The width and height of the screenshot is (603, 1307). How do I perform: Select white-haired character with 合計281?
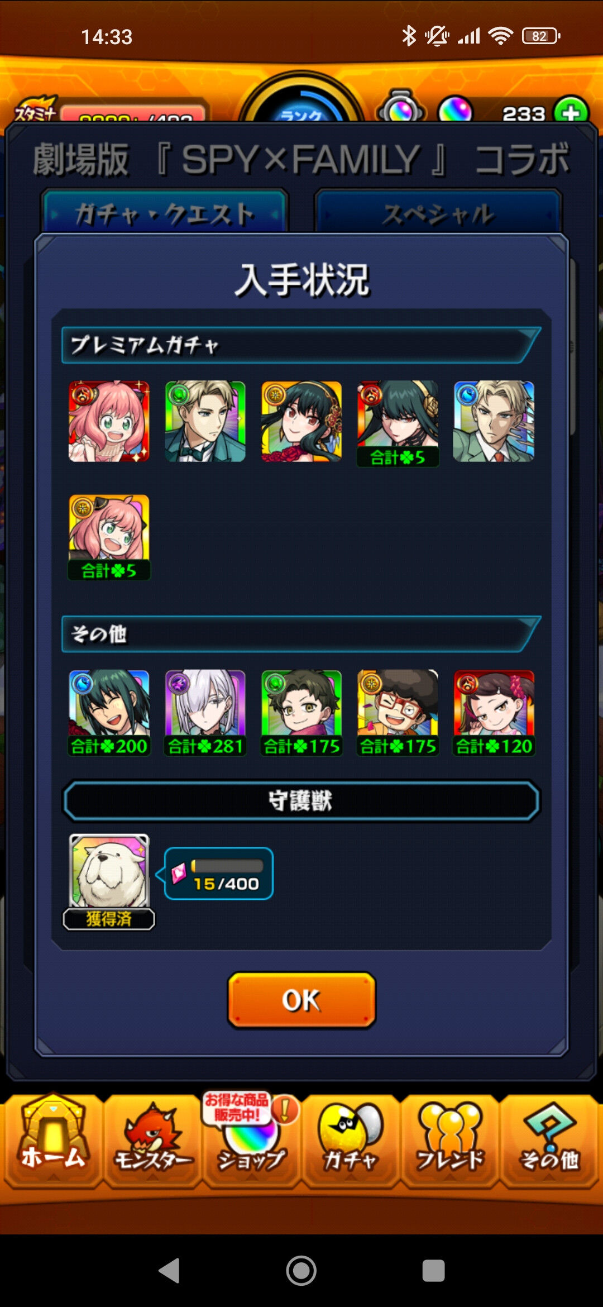click(x=205, y=713)
